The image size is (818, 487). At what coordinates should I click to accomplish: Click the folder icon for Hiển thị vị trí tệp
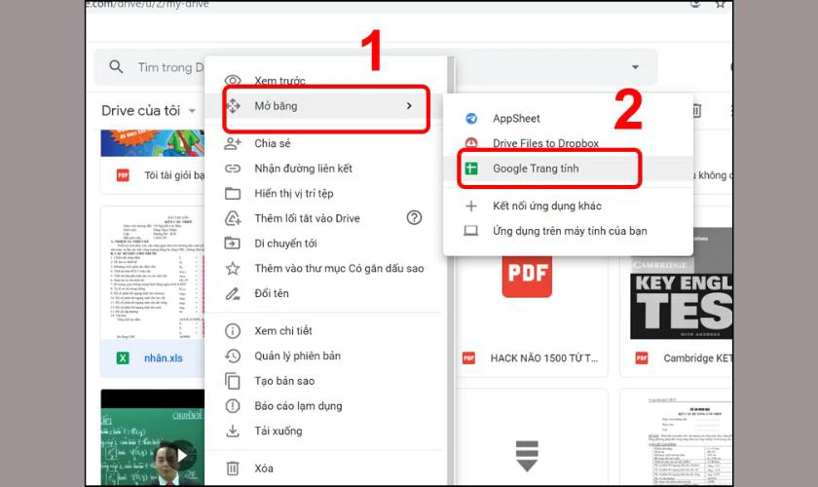pos(233,194)
